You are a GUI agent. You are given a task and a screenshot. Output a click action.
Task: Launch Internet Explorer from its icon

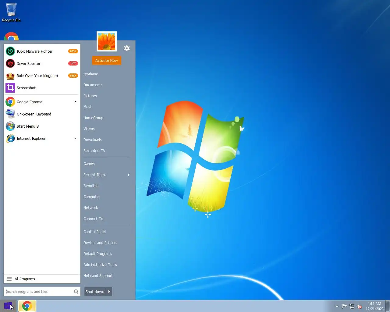click(10, 138)
